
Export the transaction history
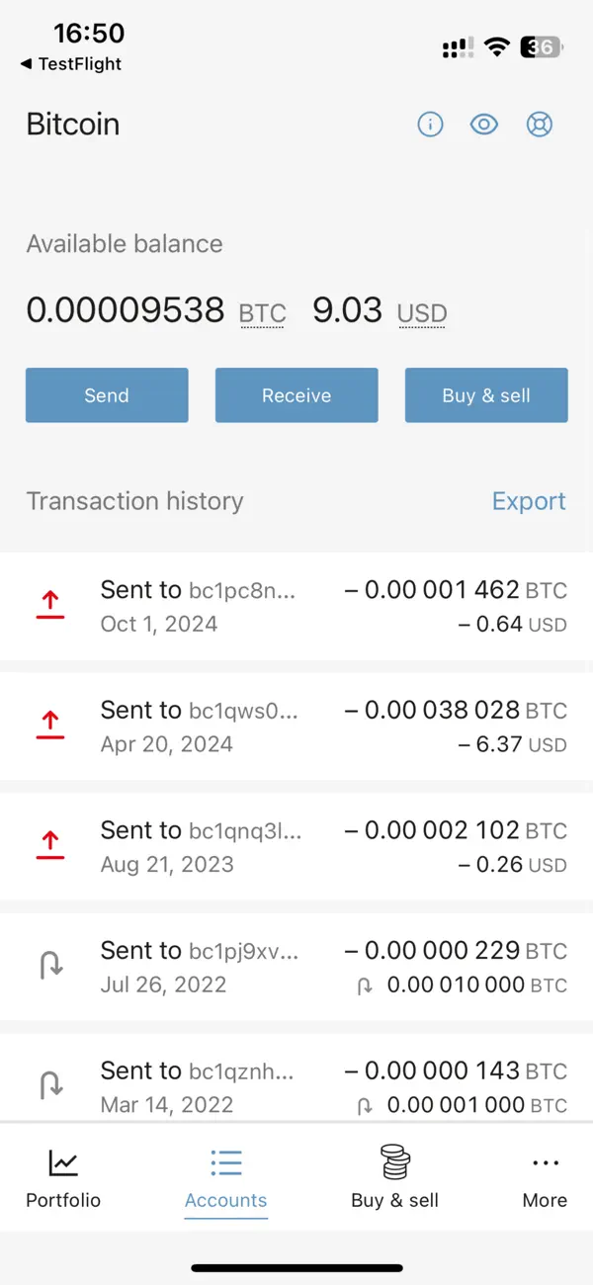pyautogui.click(x=529, y=501)
